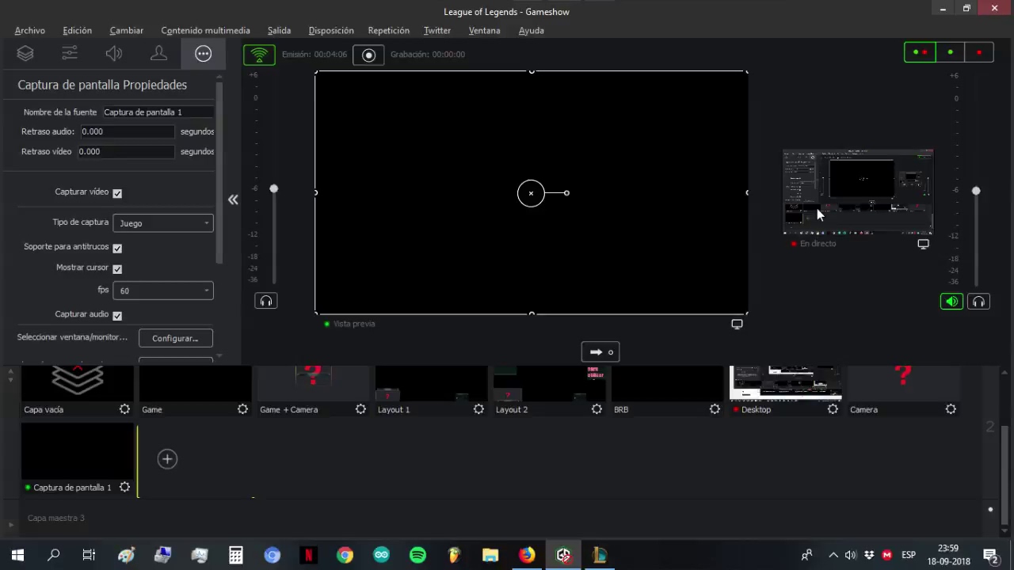Open the Game shot settings gear

pyautogui.click(x=242, y=409)
